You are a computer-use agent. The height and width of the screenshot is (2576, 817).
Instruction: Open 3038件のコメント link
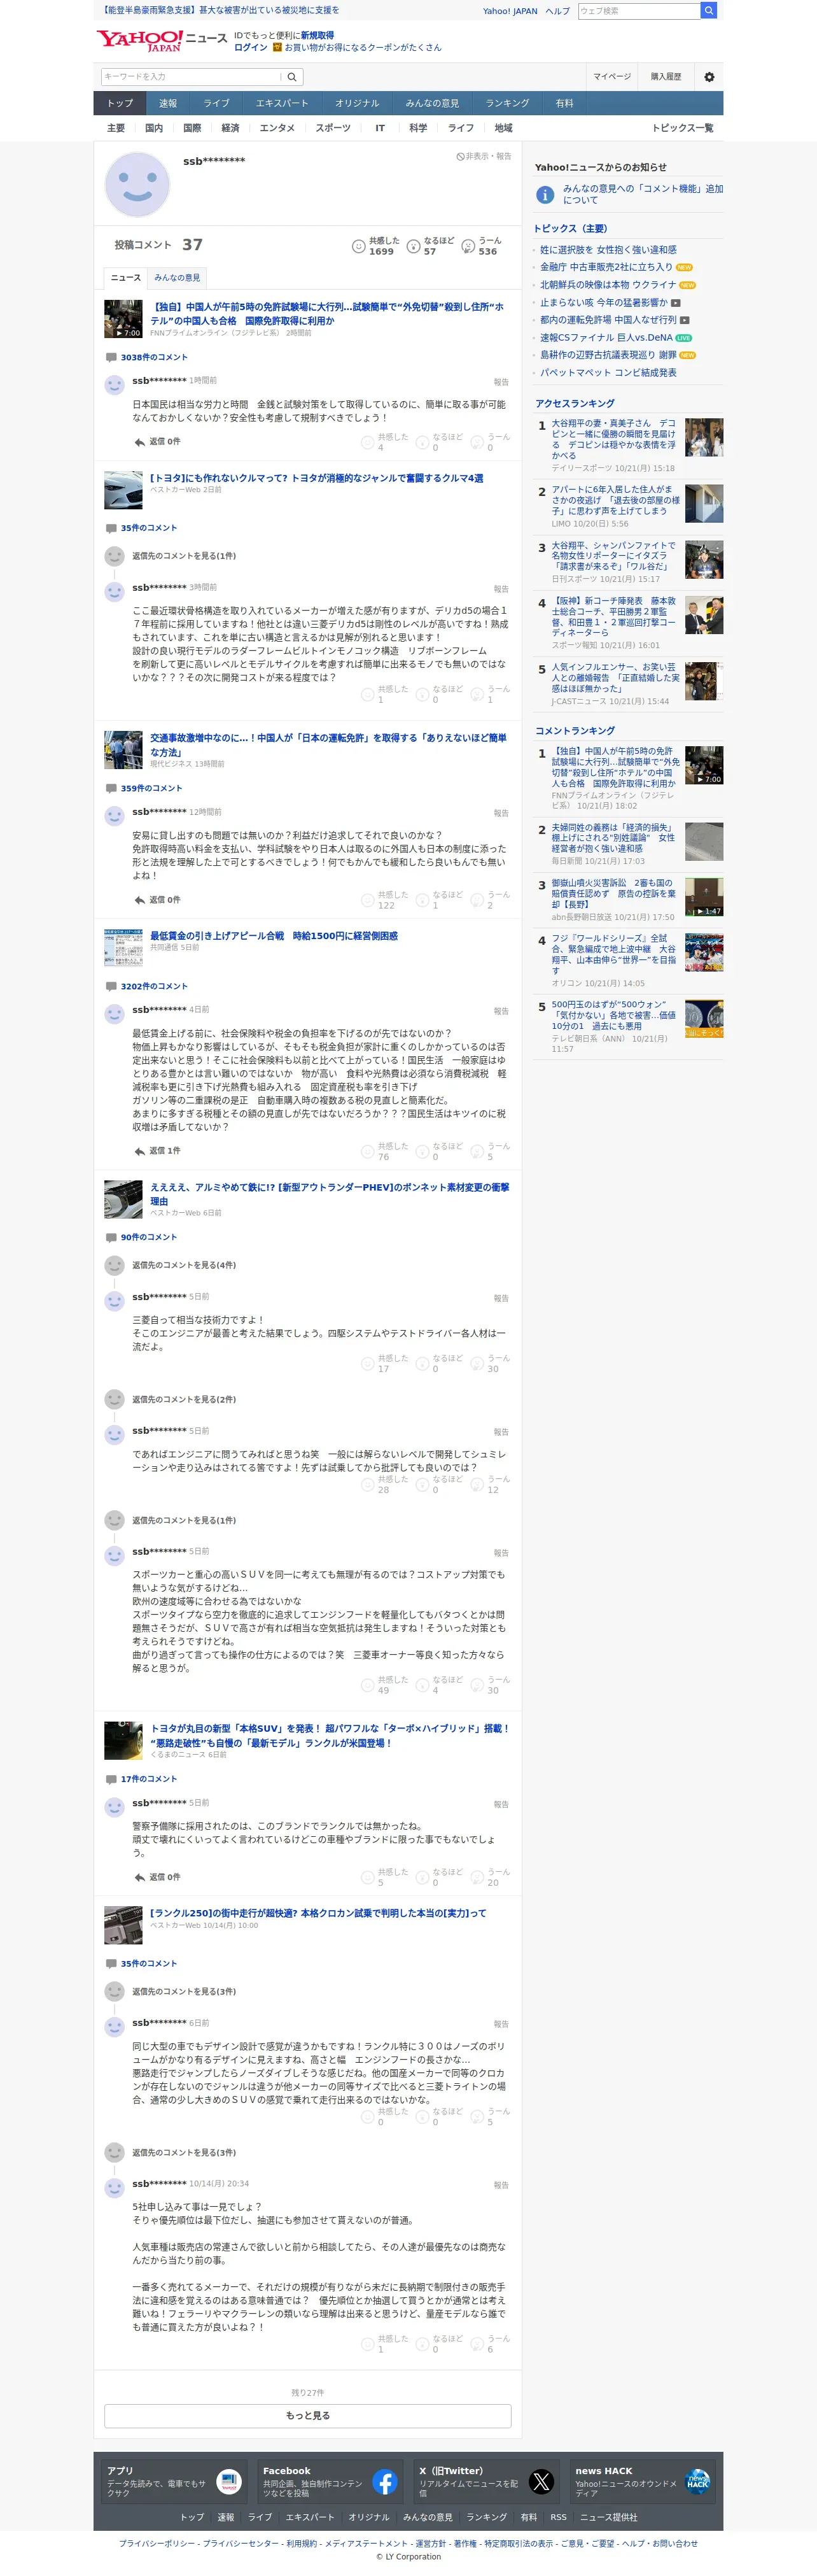[x=154, y=357]
